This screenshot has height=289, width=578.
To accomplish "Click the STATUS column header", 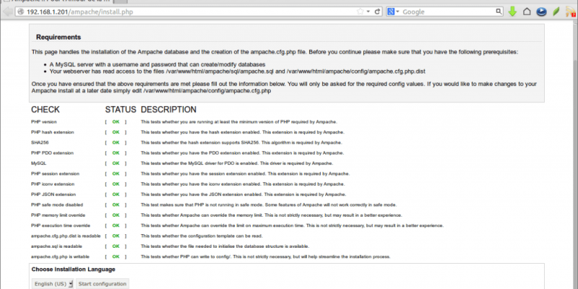I will click(121, 110).
